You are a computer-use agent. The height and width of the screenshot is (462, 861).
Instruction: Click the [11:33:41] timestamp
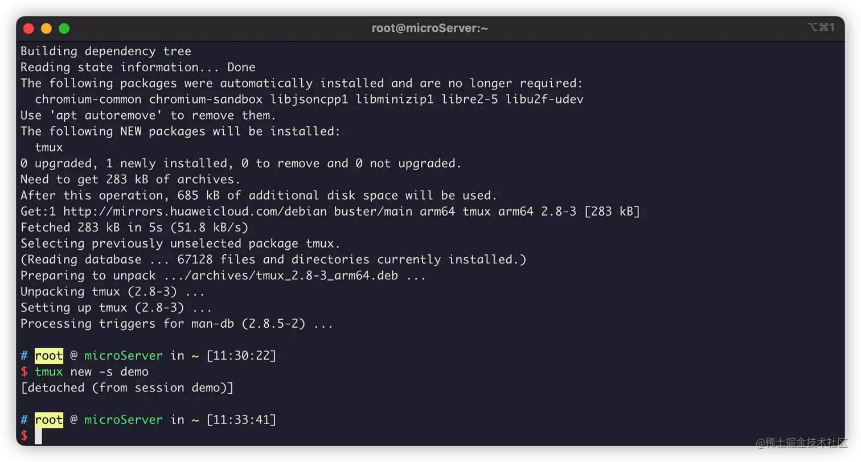click(x=241, y=420)
